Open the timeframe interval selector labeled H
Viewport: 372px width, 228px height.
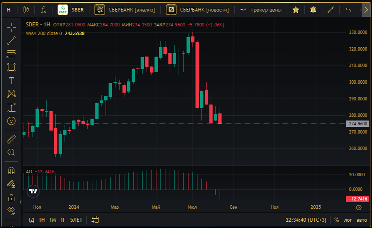point(9,10)
